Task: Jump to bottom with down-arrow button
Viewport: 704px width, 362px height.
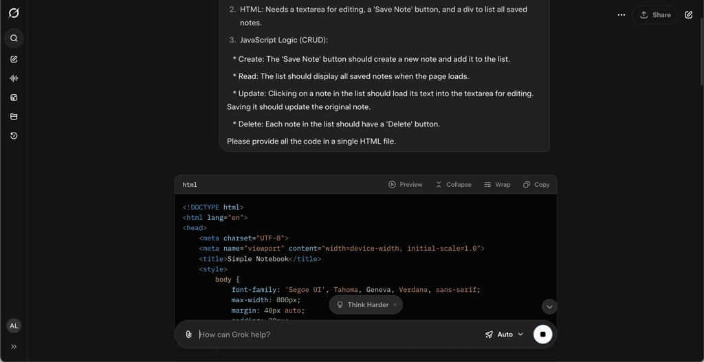Action: 549,307
